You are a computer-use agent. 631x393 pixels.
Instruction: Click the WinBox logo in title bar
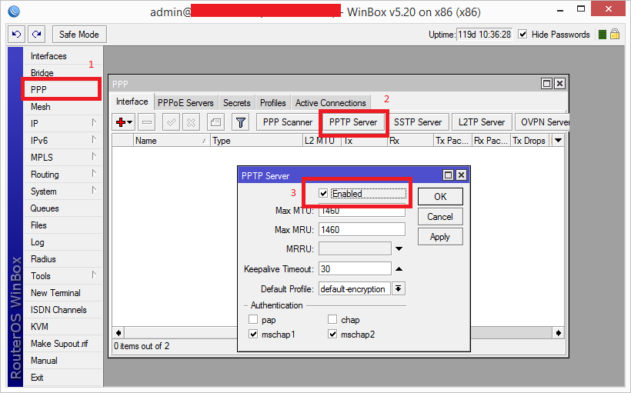[14, 12]
